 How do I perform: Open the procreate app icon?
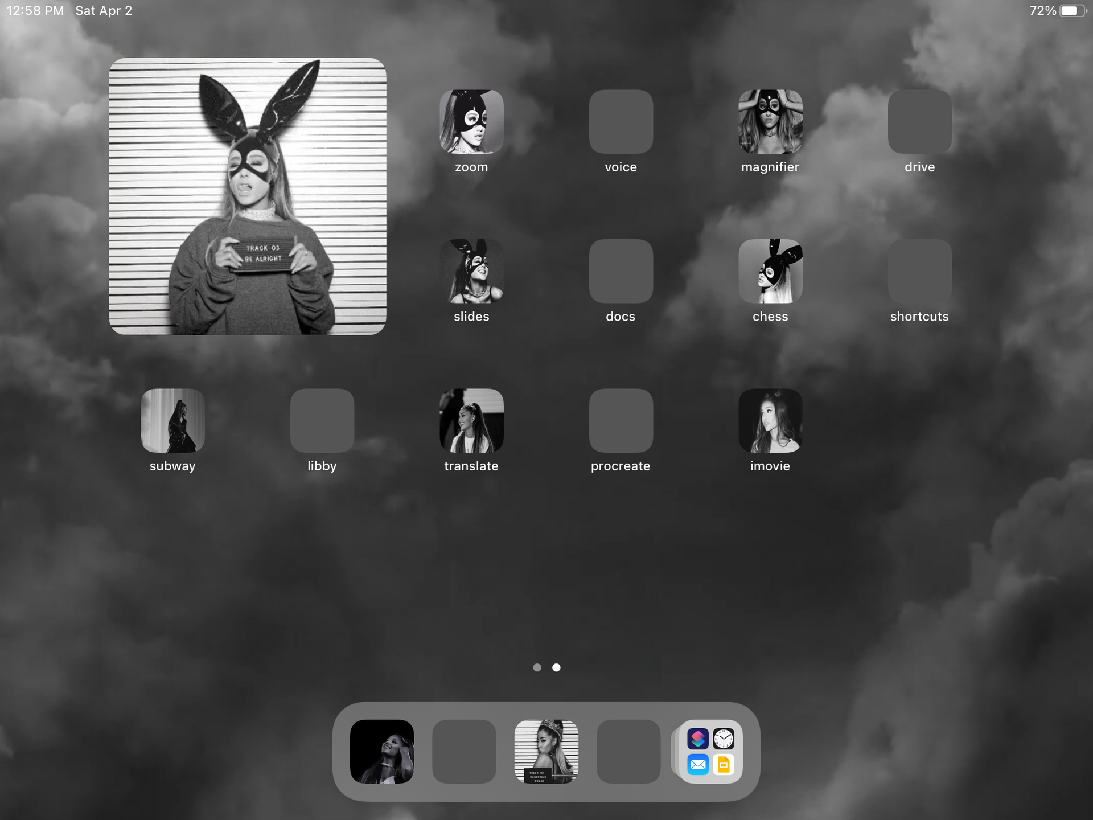621,421
